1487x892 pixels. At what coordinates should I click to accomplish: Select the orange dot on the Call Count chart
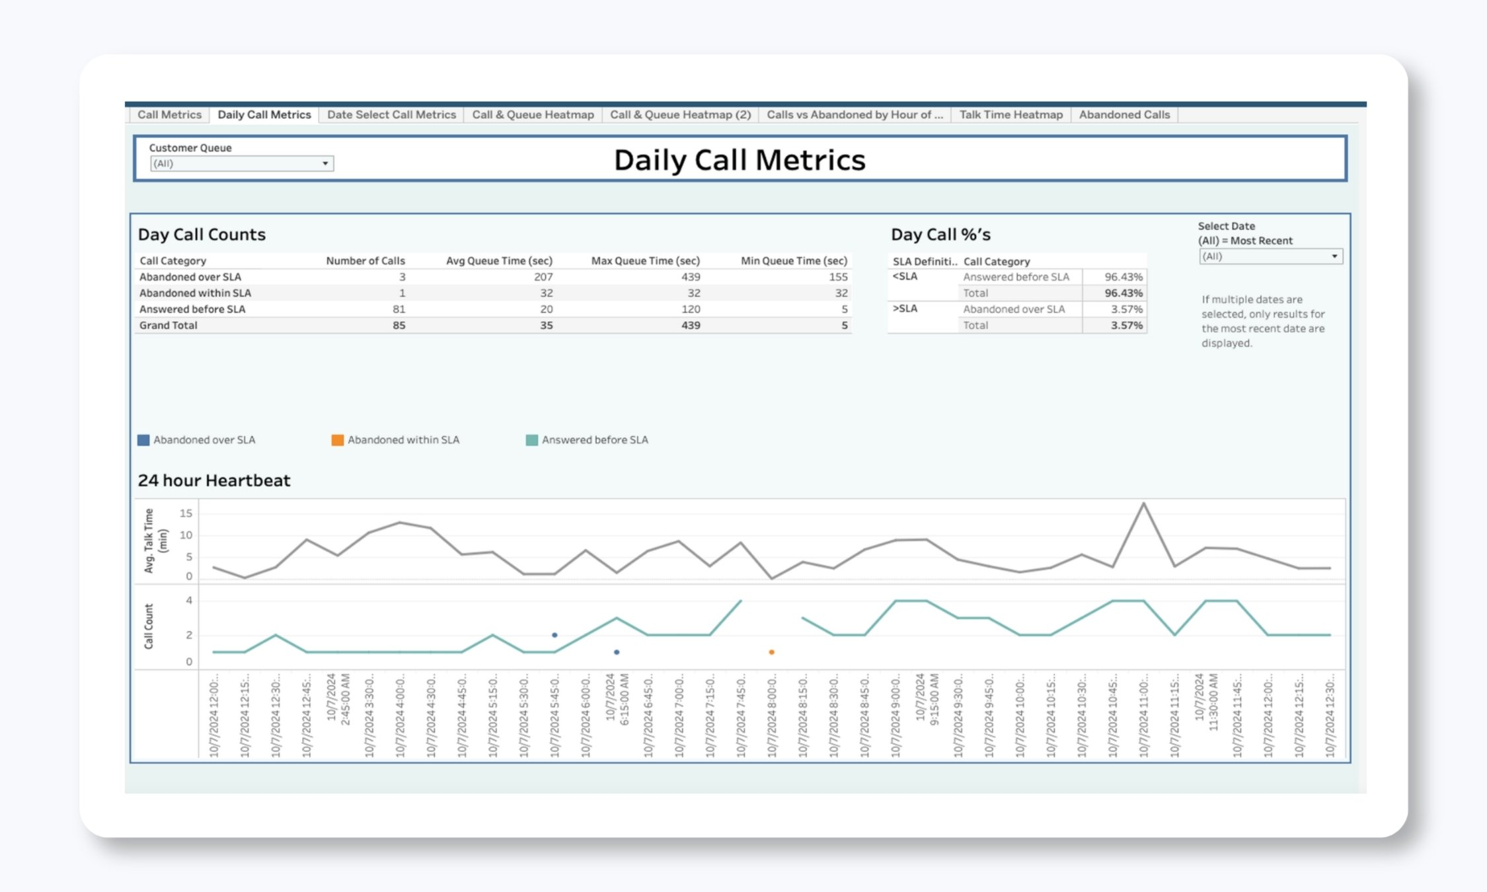771,651
